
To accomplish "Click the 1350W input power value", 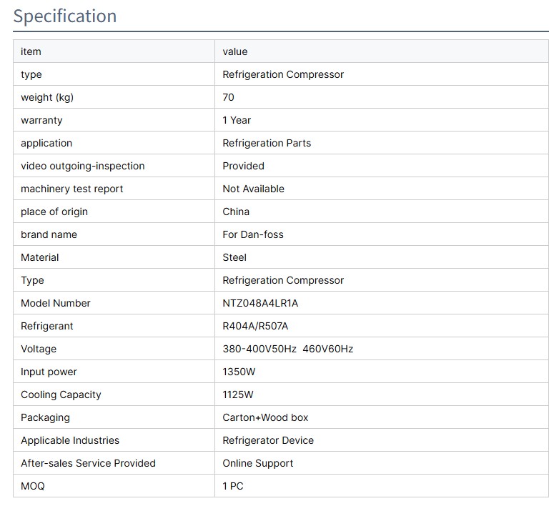I will click(x=239, y=372).
